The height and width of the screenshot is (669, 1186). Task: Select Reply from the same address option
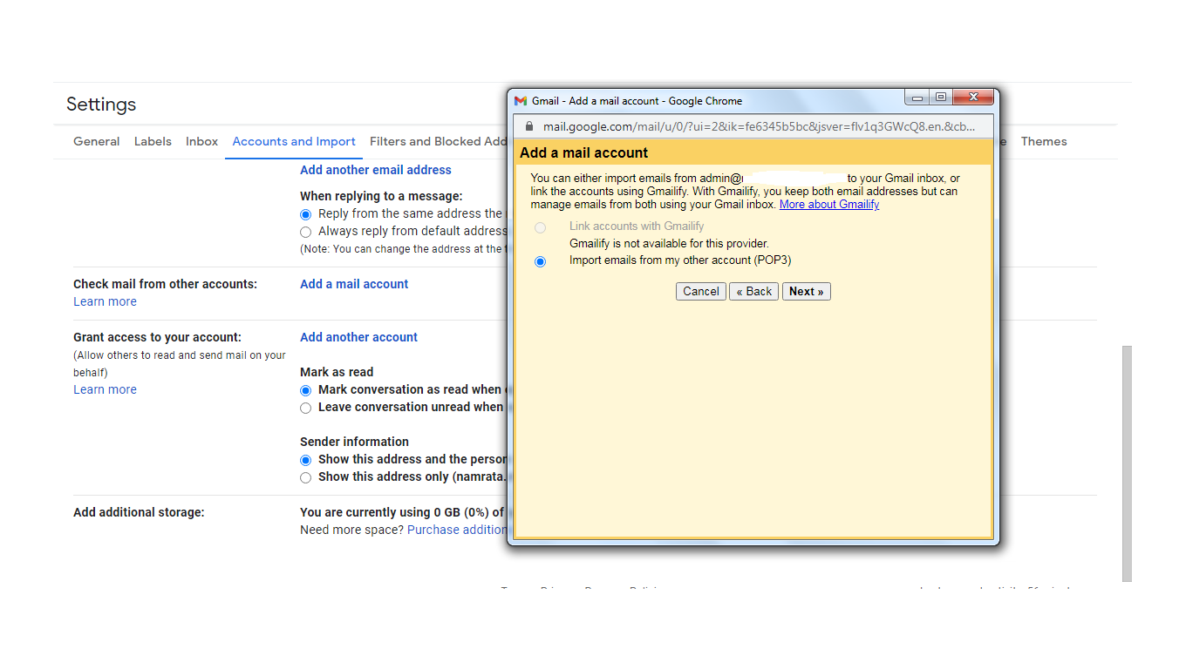point(305,214)
